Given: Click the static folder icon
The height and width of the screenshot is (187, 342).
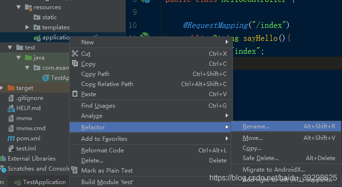Looking at the screenshot, I should coord(37,17).
